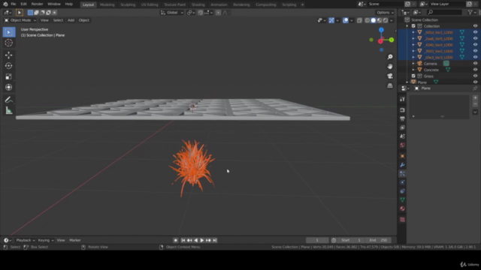
Task: Open World properties tab
Action: pos(403,145)
